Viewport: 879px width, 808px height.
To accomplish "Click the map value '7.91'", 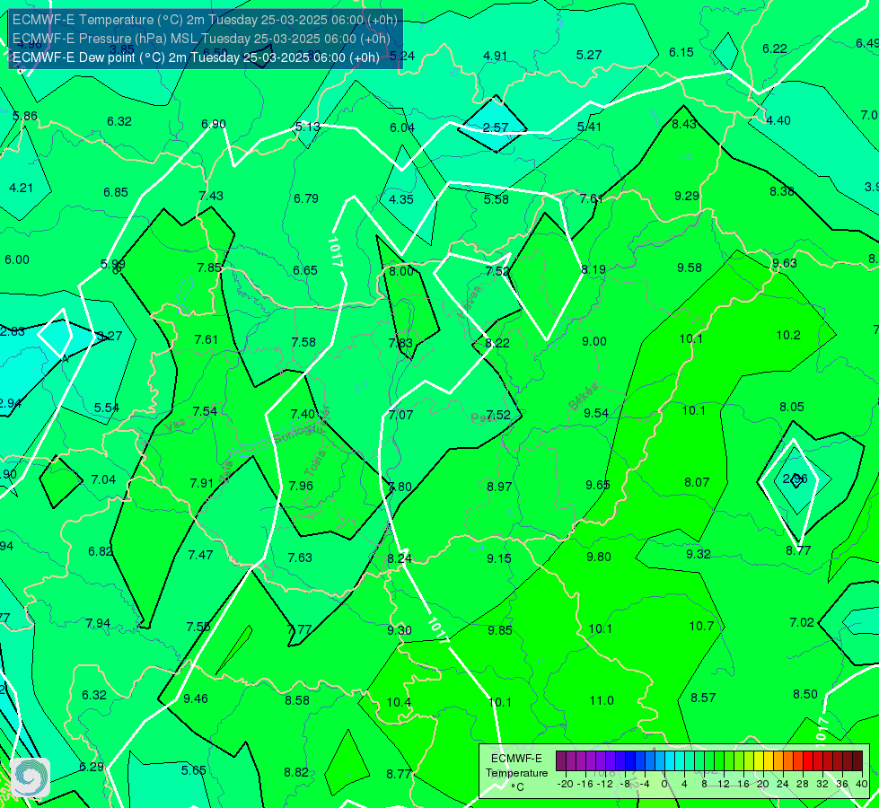I will [202, 483].
